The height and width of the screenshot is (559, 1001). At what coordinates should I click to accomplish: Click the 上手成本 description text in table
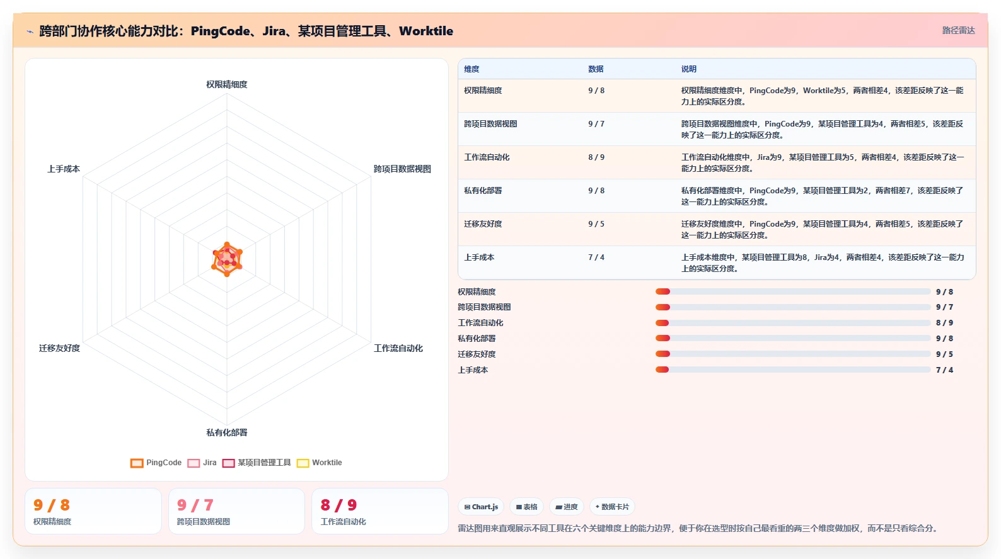[822, 263]
